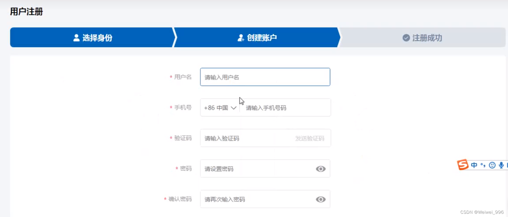Activate Sogou voice input microphone
This screenshot has height=217, width=508.
[501, 165]
